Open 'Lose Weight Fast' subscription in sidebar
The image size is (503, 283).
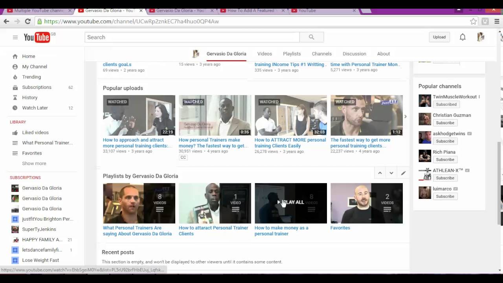[x=40, y=260]
